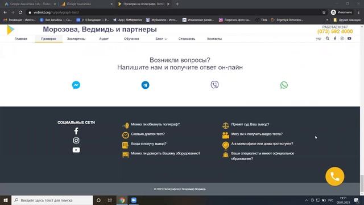Call the phone number (073) 592 4000

(x=335, y=31)
